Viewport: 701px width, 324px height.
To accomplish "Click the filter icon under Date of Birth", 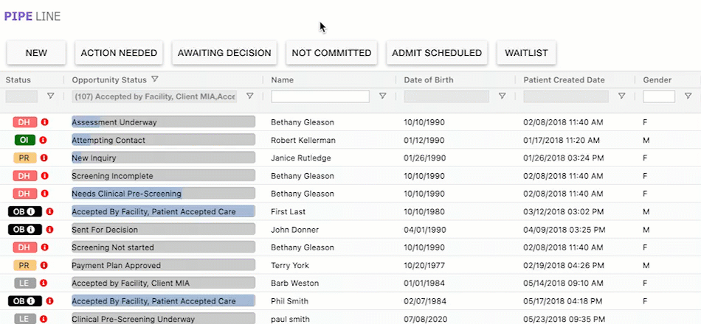I will pyautogui.click(x=502, y=96).
